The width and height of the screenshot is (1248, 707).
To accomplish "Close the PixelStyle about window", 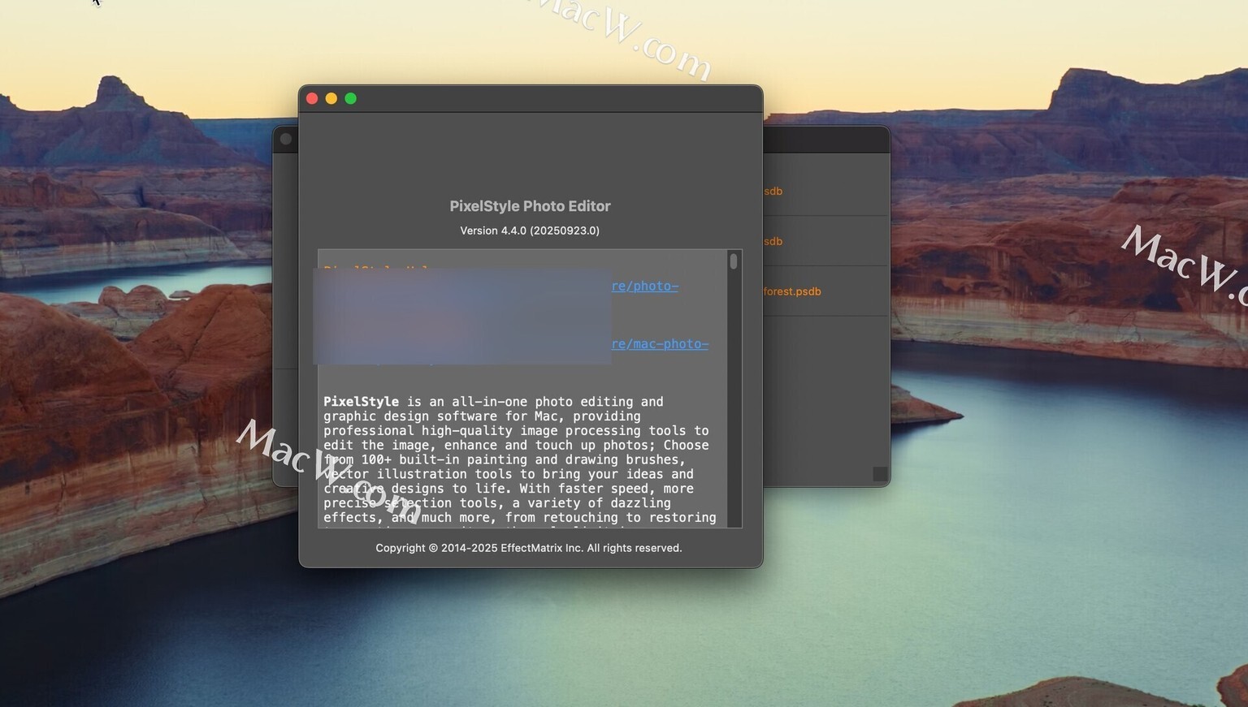I will coord(312,98).
